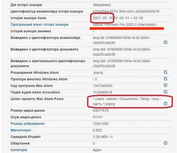This screenshot has height=153, width=177.
Task: Open editor for Код програми Mac Atom
Action: tap(165, 86)
